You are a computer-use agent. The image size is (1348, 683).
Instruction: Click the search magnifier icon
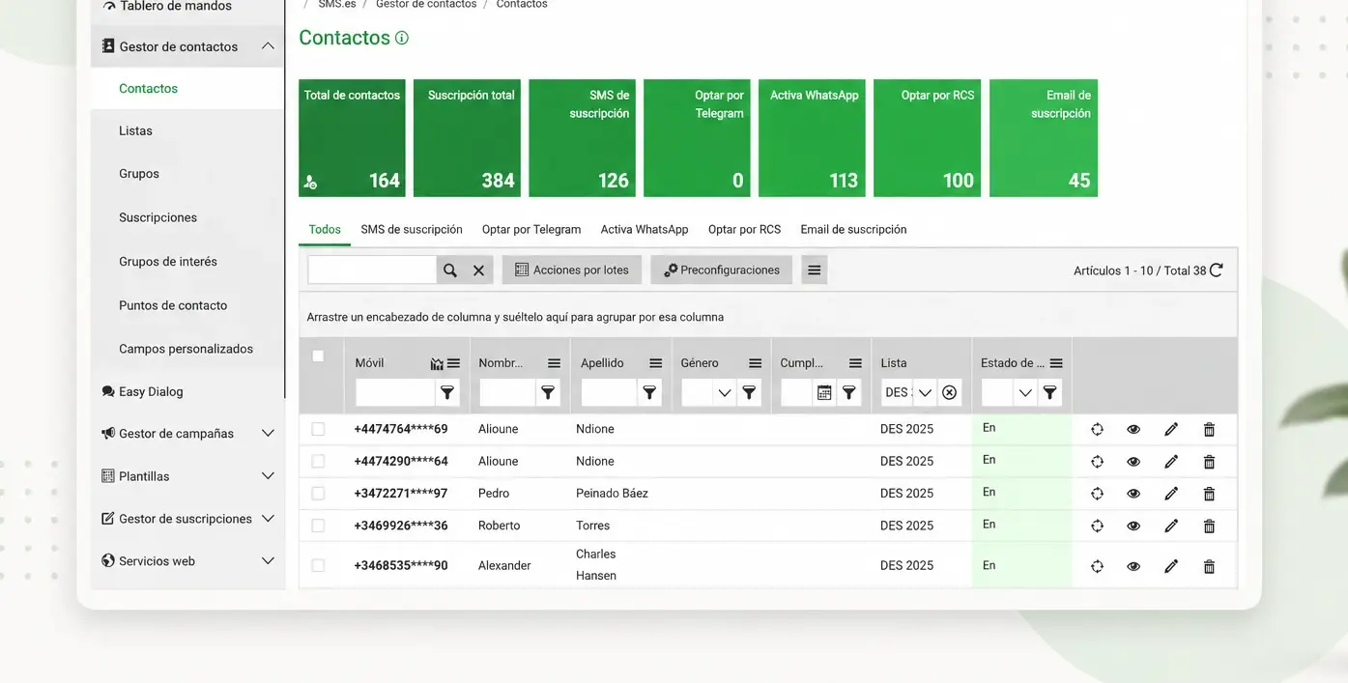pyautogui.click(x=449, y=270)
